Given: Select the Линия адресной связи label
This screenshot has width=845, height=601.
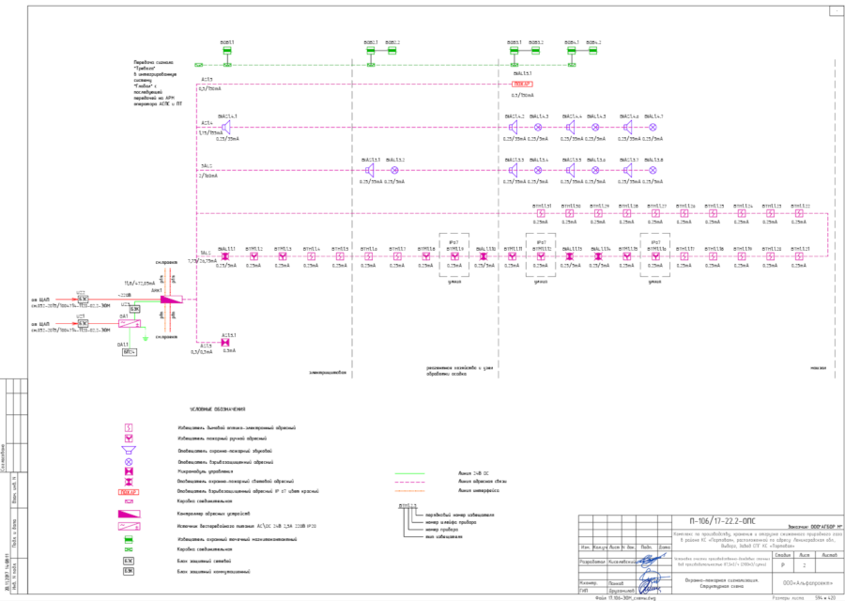Looking at the screenshot, I should [x=483, y=482].
